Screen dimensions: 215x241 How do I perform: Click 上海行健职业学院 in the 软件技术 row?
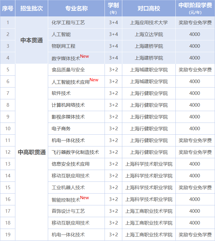click(x=149, y=93)
